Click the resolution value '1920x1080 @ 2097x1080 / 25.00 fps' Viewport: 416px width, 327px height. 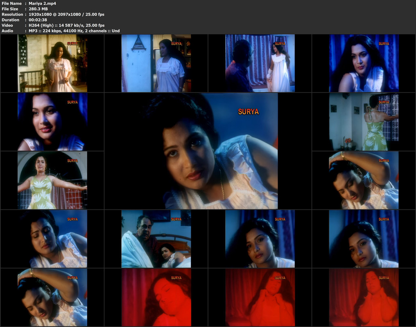coord(66,14)
